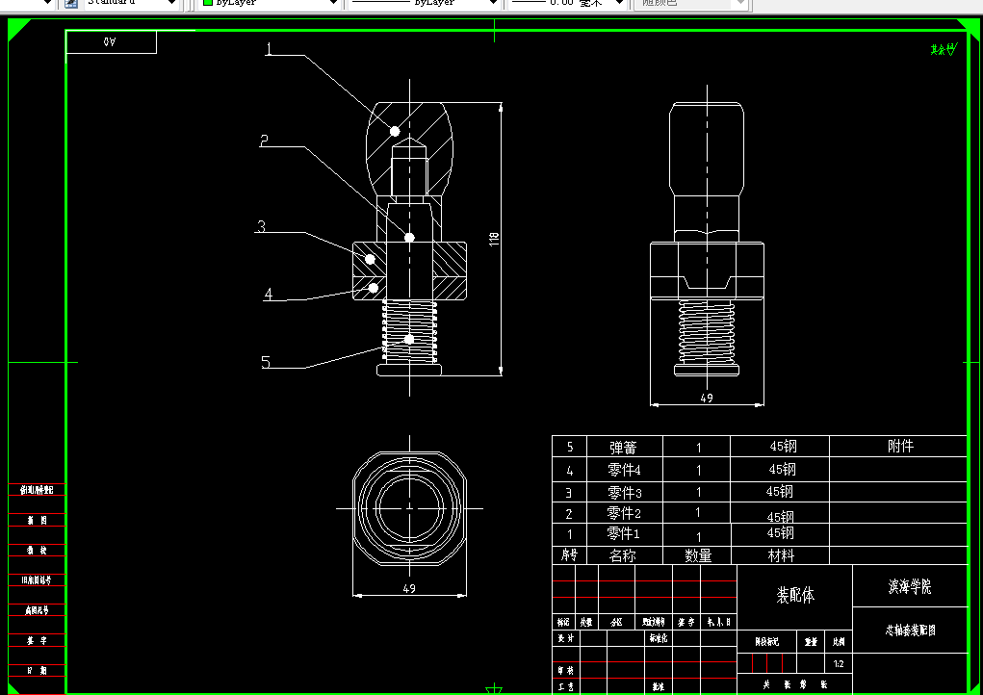Open the ByLayer linetype dropdown
983x695 pixels.
coord(425,3)
